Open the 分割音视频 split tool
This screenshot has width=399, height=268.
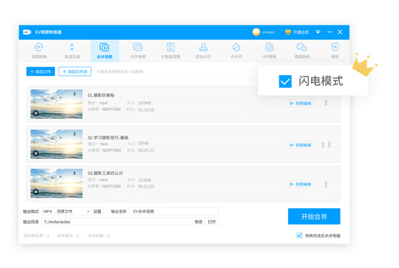tap(170, 51)
